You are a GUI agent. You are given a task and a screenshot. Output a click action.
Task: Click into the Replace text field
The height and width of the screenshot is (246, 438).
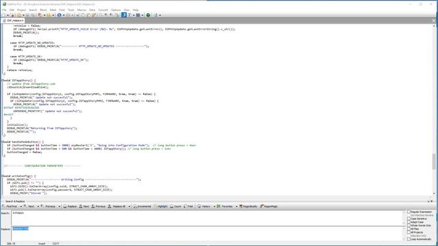click(207, 234)
